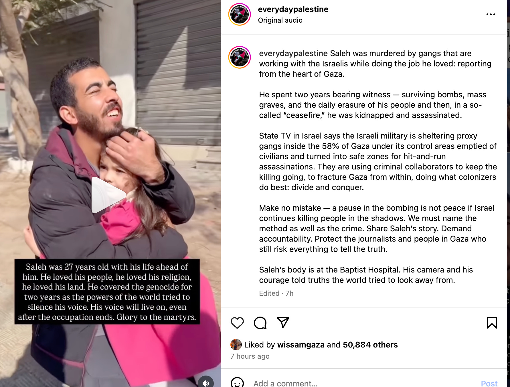This screenshot has height=387, width=510.
Task: Mute the video with speaker icon
Action: [206, 383]
